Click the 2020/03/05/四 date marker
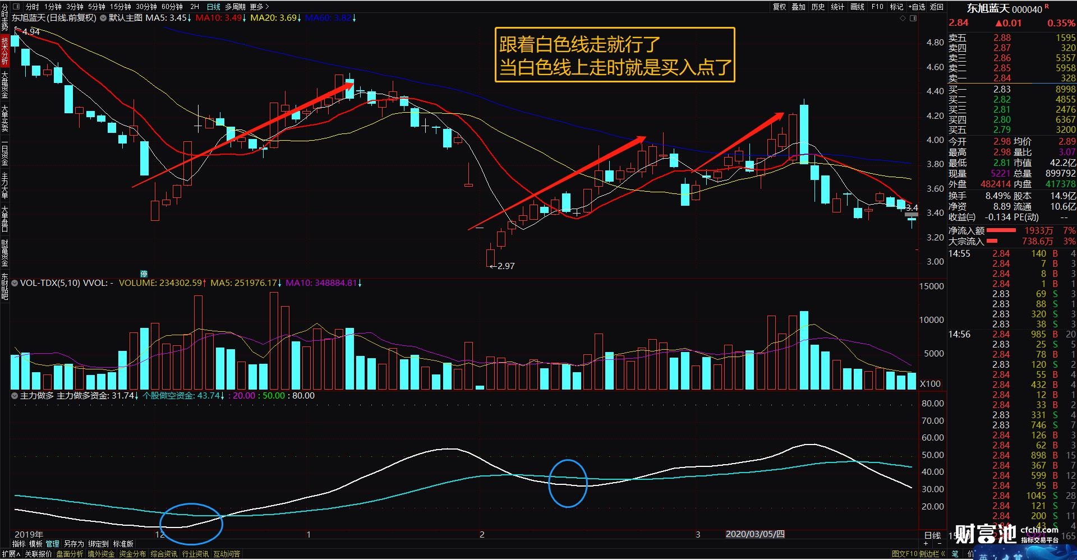This screenshot has height=560, width=1077. [x=755, y=534]
